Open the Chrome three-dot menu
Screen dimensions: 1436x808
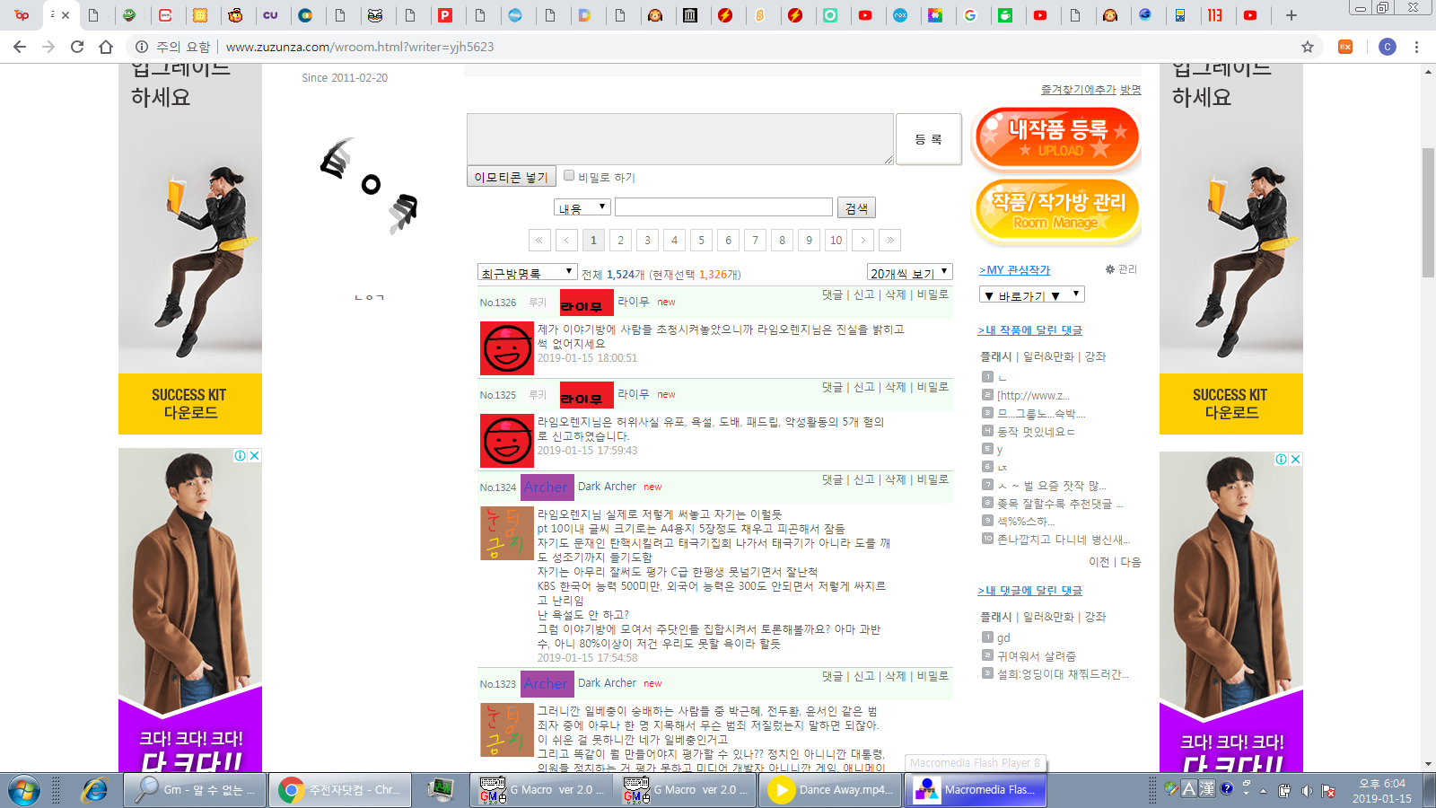click(1417, 47)
